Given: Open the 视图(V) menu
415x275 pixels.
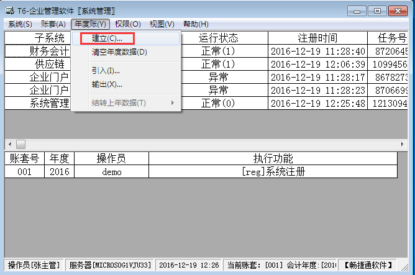Looking at the screenshot, I should pos(162,24).
